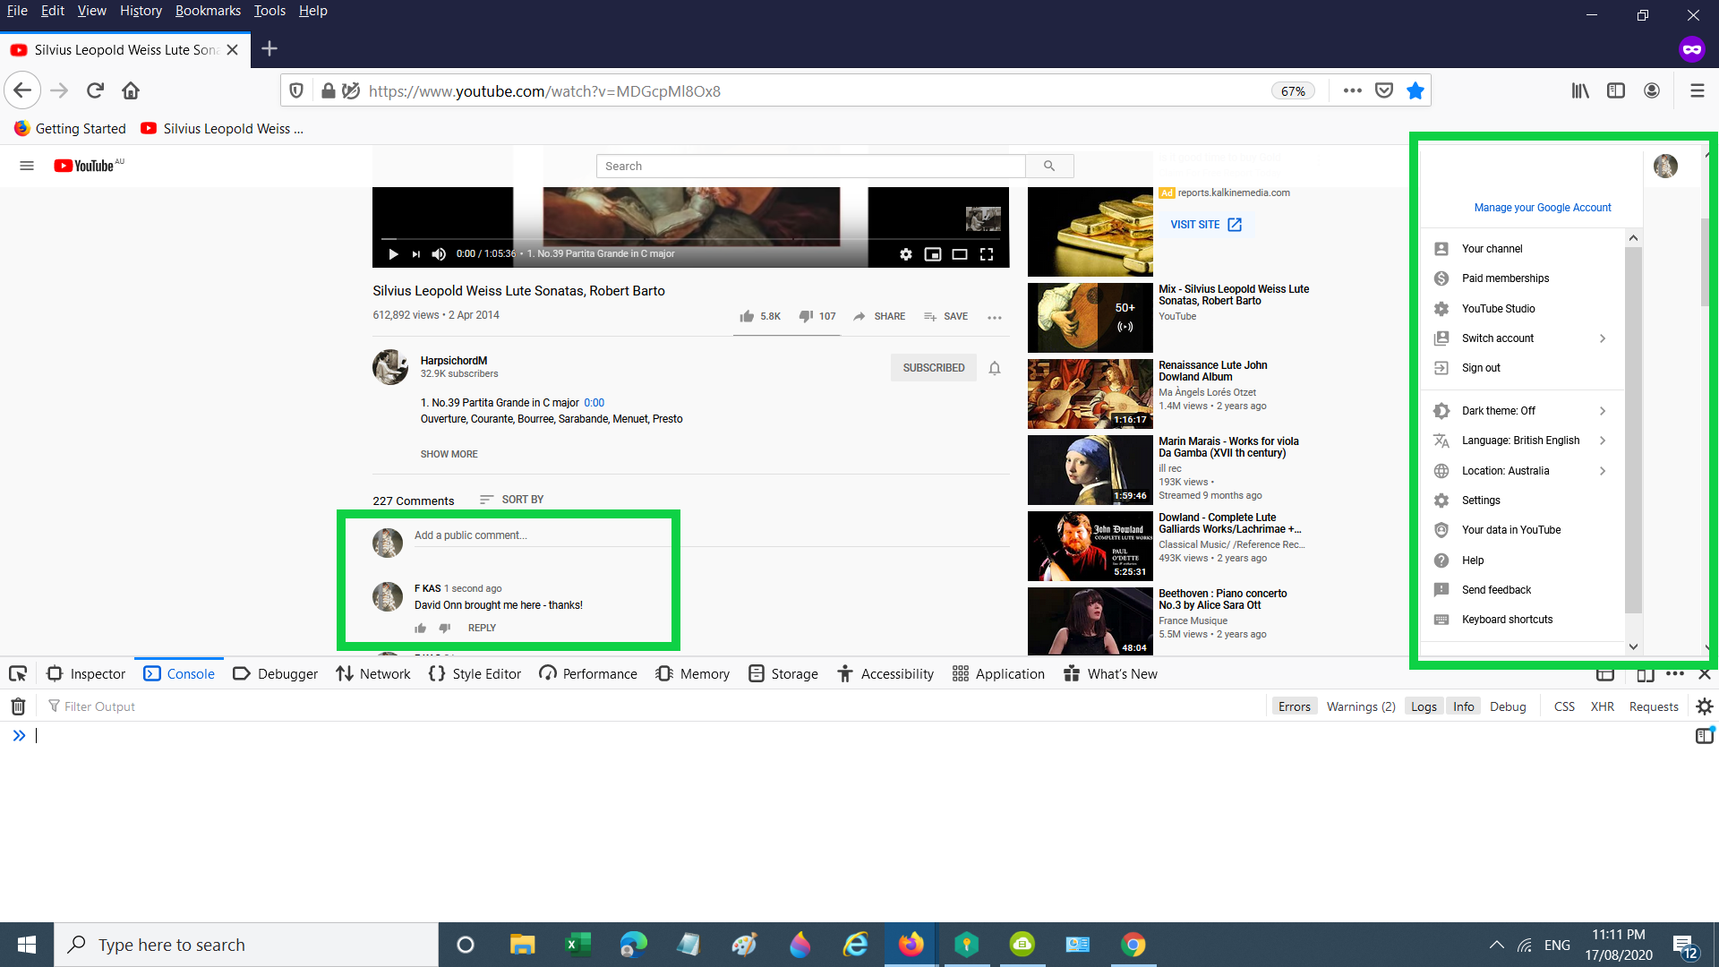The width and height of the screenshot is (1719, 967).
Task: Click account menu scrollbar down arrow
Action: coord(1633,646)
